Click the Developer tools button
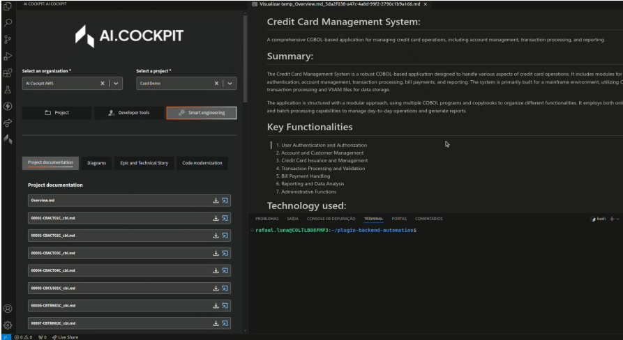Viewport: 623px width, 340px height. pos(128,113)
